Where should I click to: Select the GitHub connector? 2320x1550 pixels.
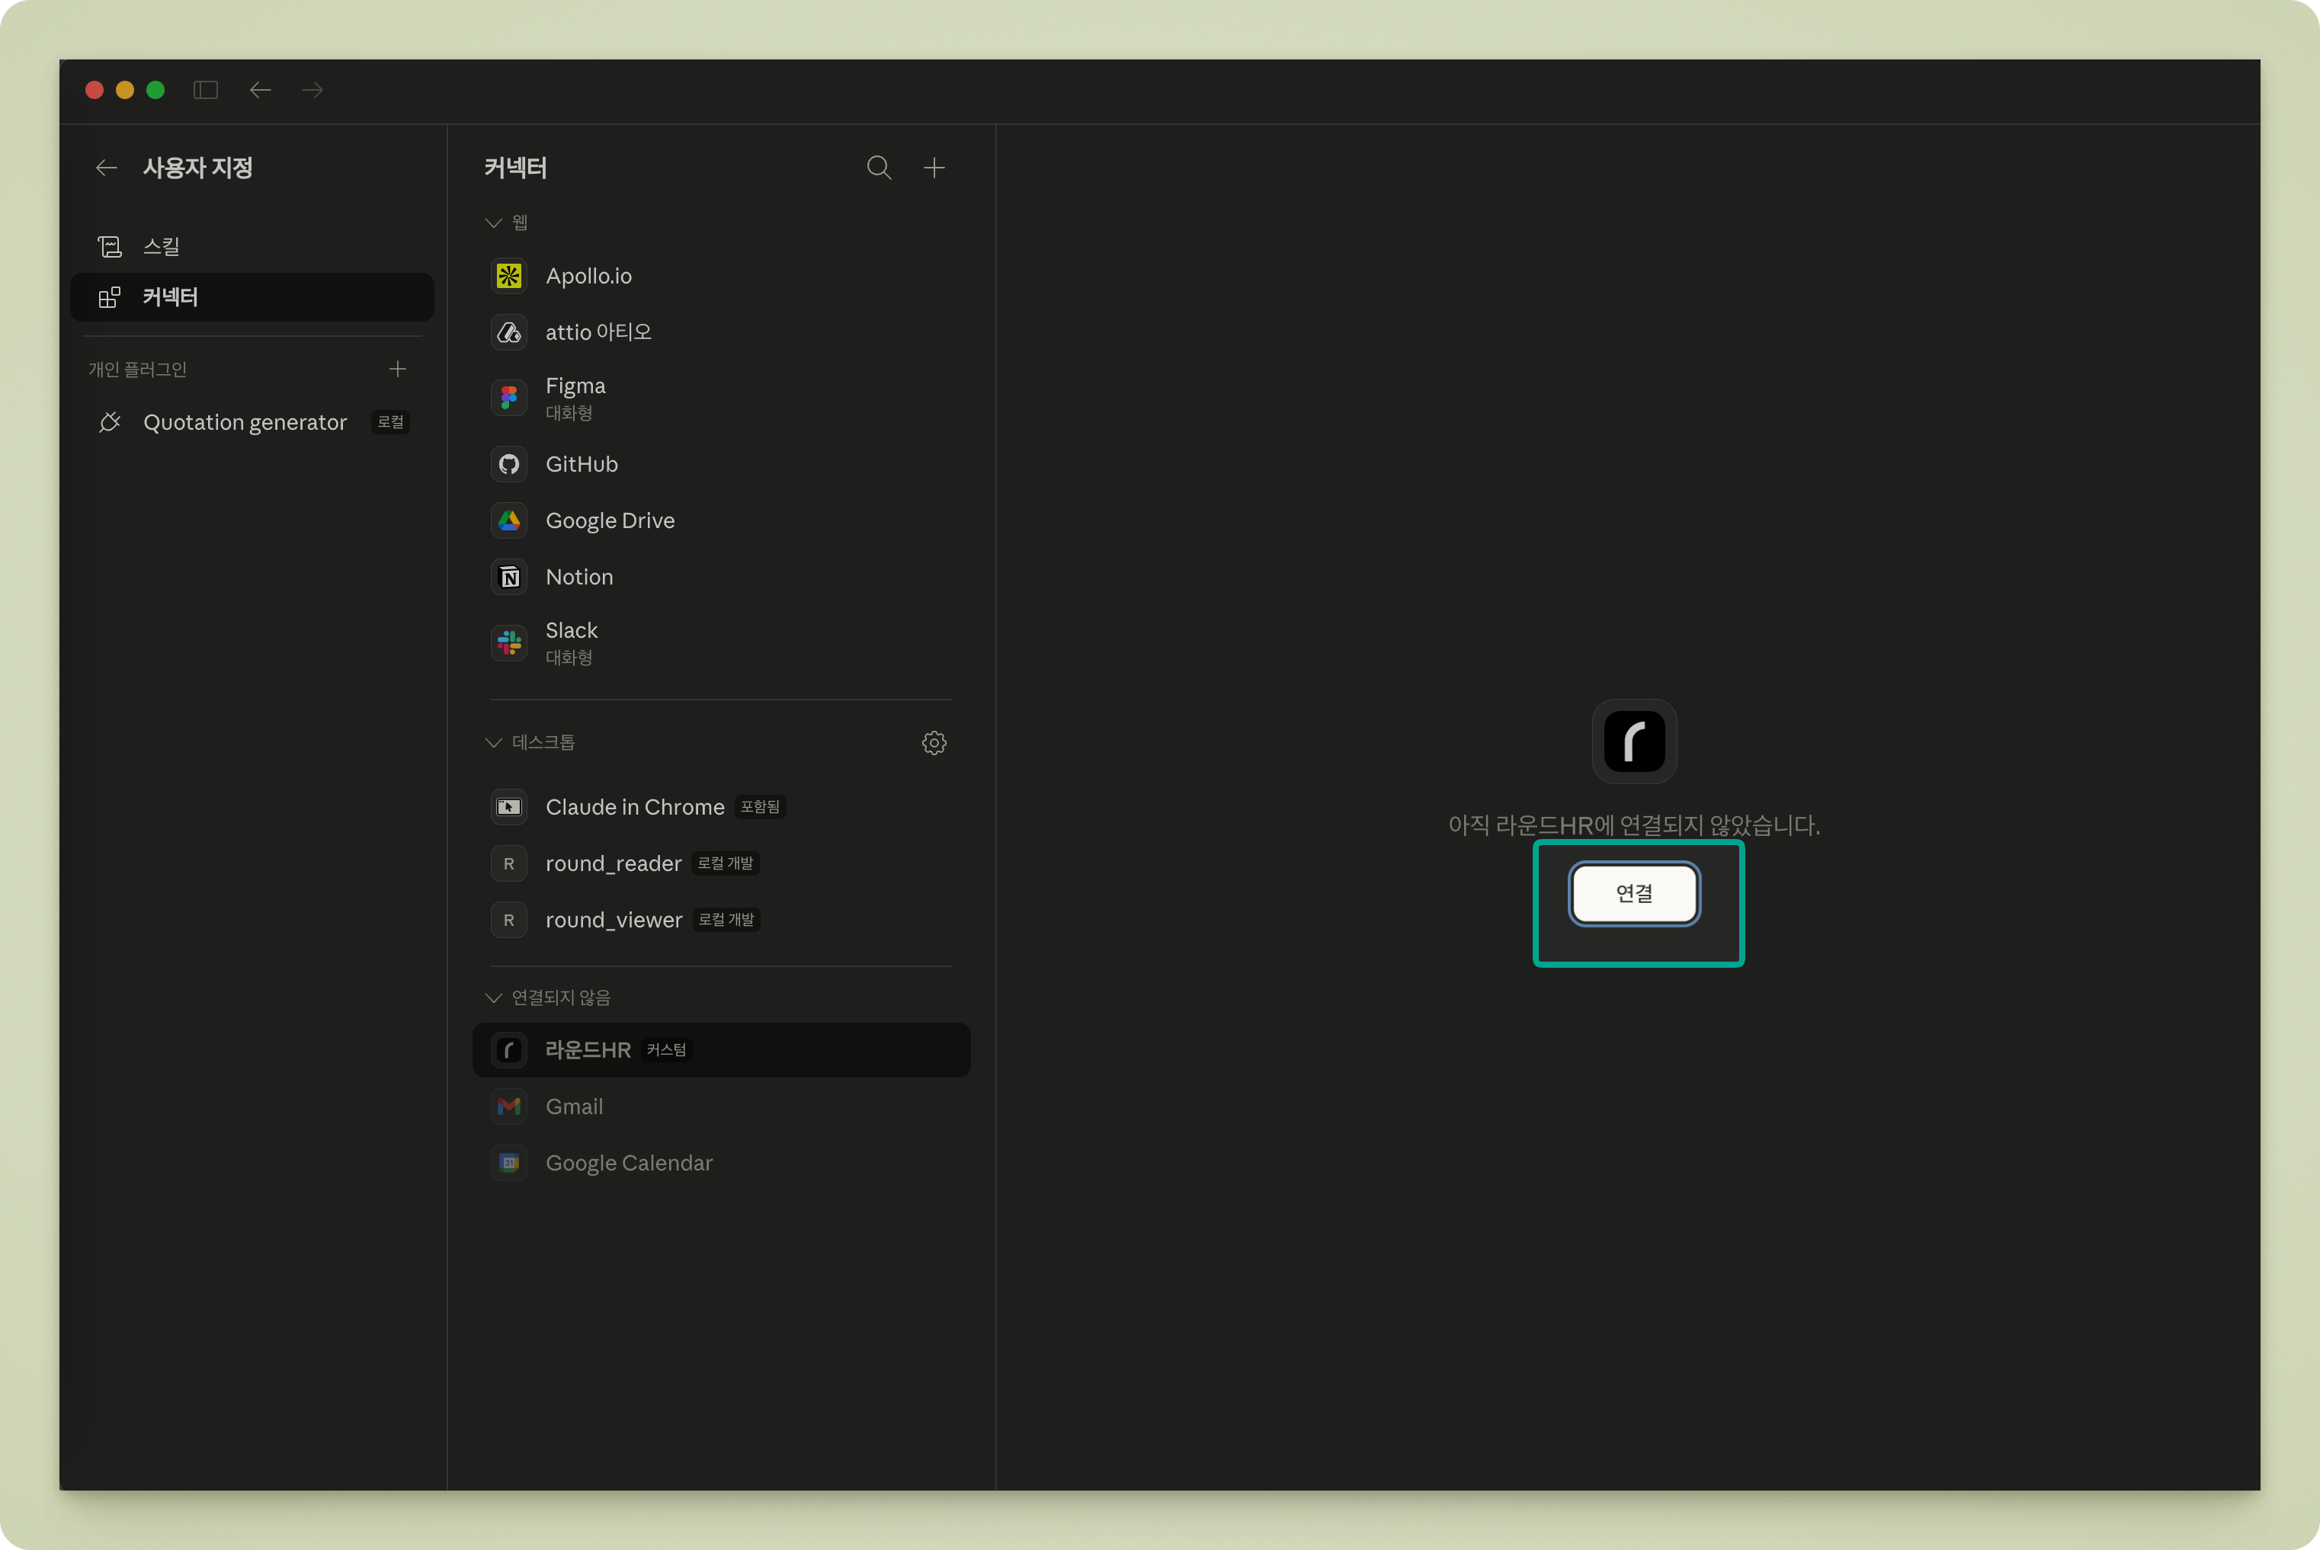pos(582,463)
